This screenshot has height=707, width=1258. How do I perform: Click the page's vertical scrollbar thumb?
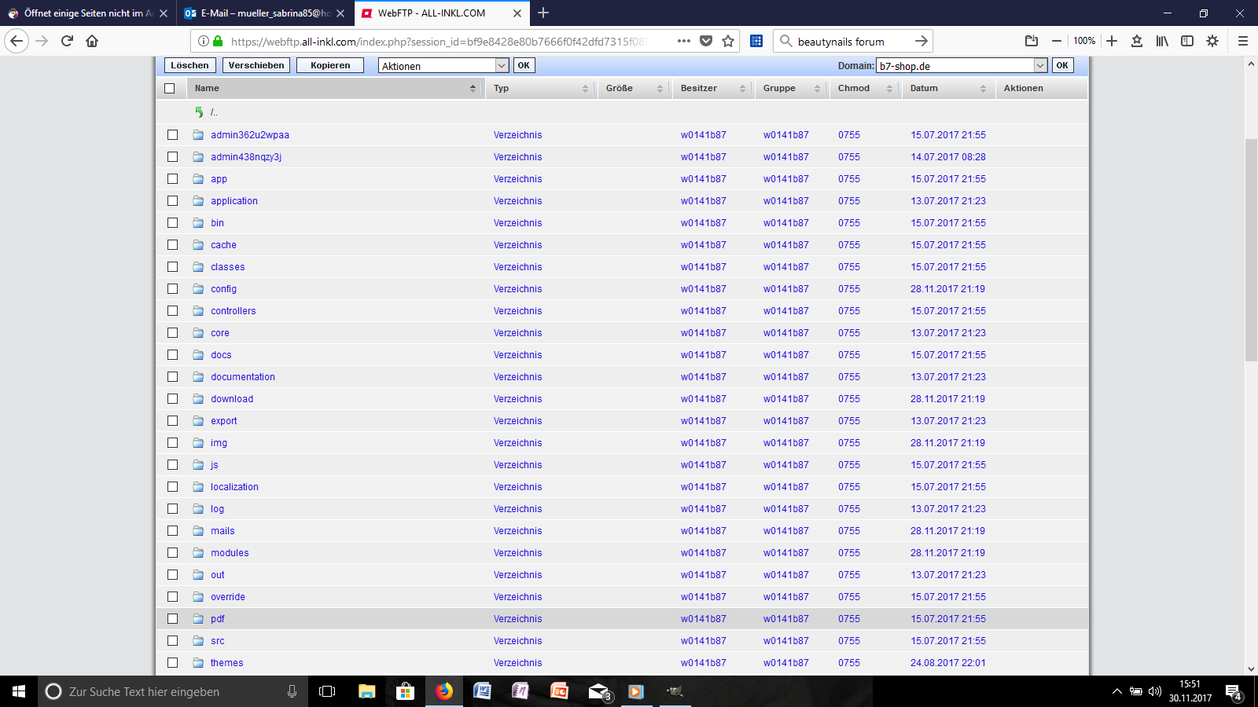1251,250
